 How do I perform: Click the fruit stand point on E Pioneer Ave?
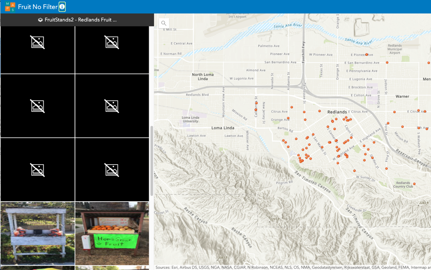coord(366,54)
